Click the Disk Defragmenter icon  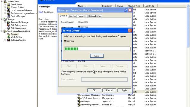tap(9, 25)
